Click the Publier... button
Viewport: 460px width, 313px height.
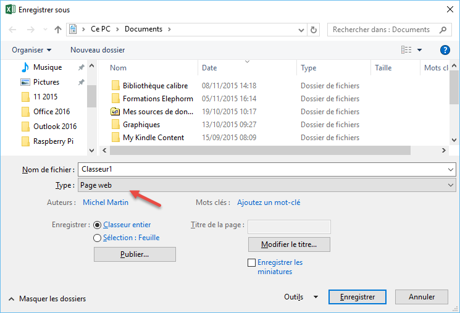tap(135, 254)
